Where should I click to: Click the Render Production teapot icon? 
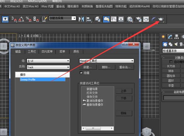[x=161, y=19]
